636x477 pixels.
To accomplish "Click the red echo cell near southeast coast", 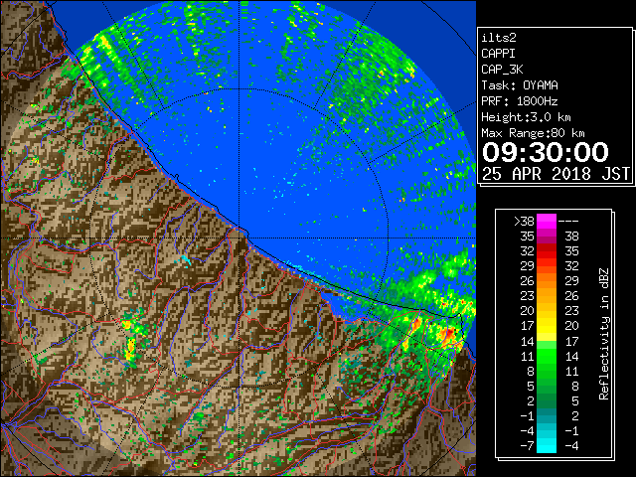I will click(x=450, y=334).
